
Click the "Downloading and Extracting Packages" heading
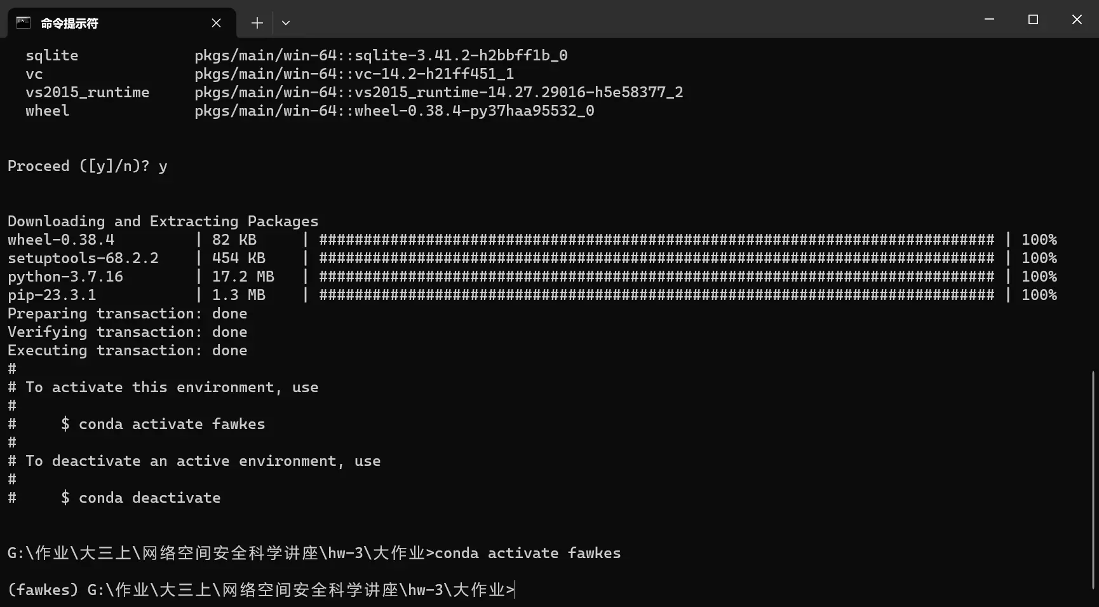tap(163, 222)
